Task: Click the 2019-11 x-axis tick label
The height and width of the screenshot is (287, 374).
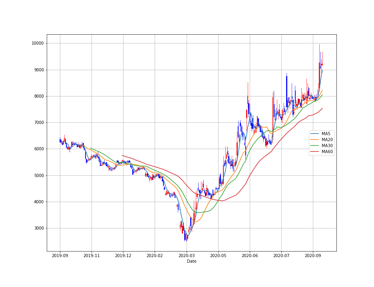Action: click(92, 256)
